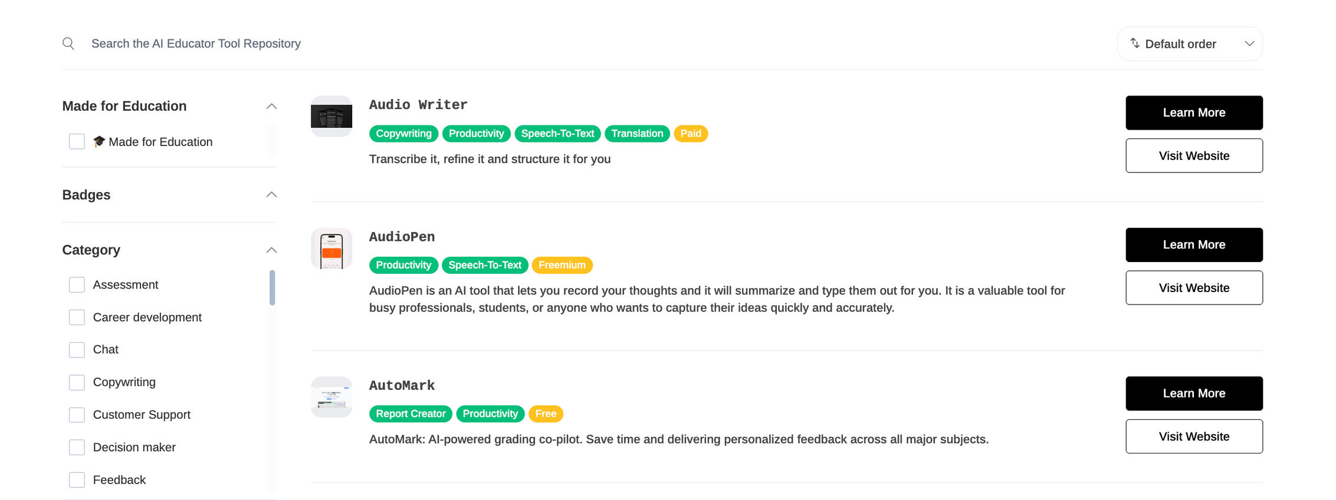Click Learn More for AudioPen
1336x500 pixels.
[1193, 245]
